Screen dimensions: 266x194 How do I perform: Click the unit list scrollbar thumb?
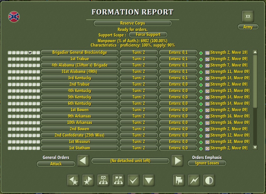pyautogui.click(x=255, y=81)
